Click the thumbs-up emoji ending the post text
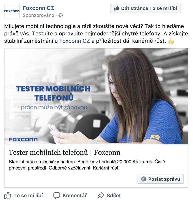This screenshot has height=203, width=193. coord(171,41)
